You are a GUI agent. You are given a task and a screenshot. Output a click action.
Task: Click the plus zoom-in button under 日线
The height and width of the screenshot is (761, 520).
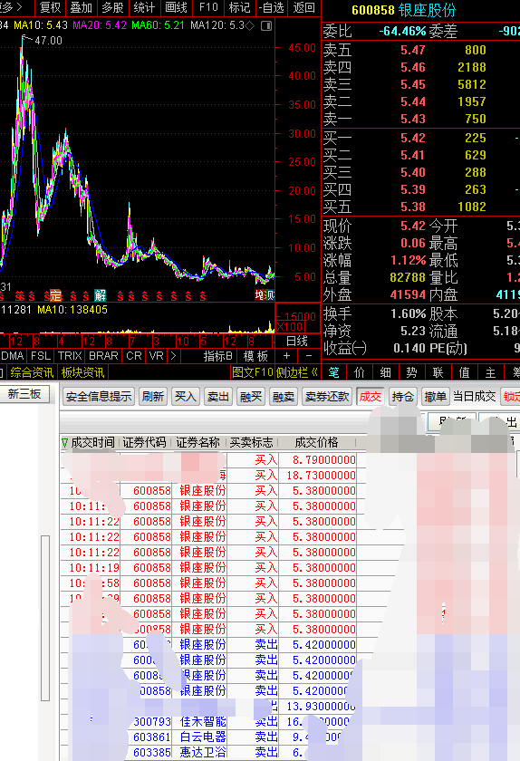(x=287, y=356)
